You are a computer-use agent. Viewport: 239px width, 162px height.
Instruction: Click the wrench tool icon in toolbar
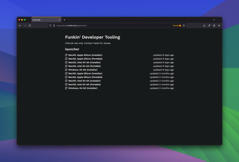coord(209,26)
